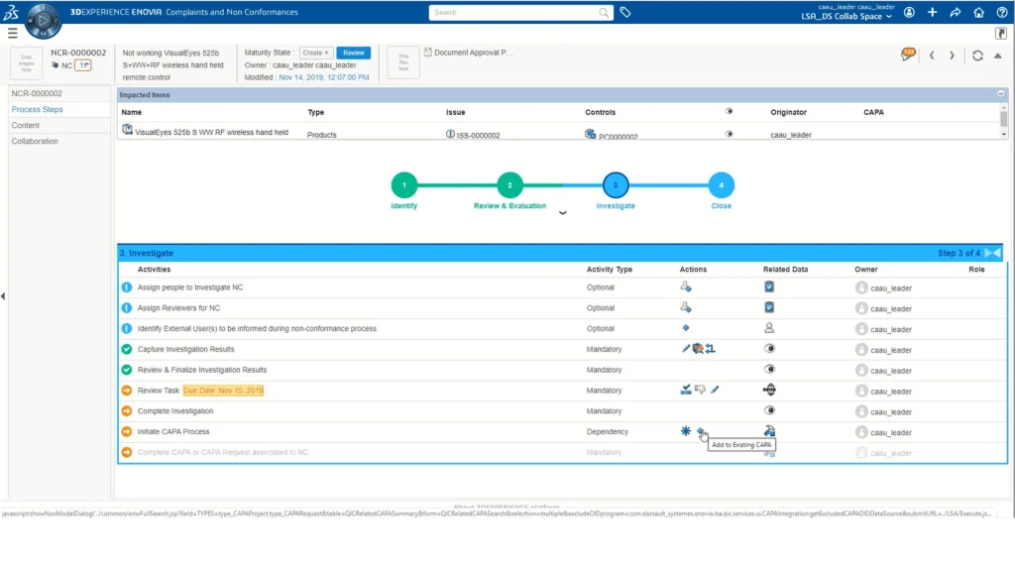Open Collaboration in the left sidebar

[35, 141]
